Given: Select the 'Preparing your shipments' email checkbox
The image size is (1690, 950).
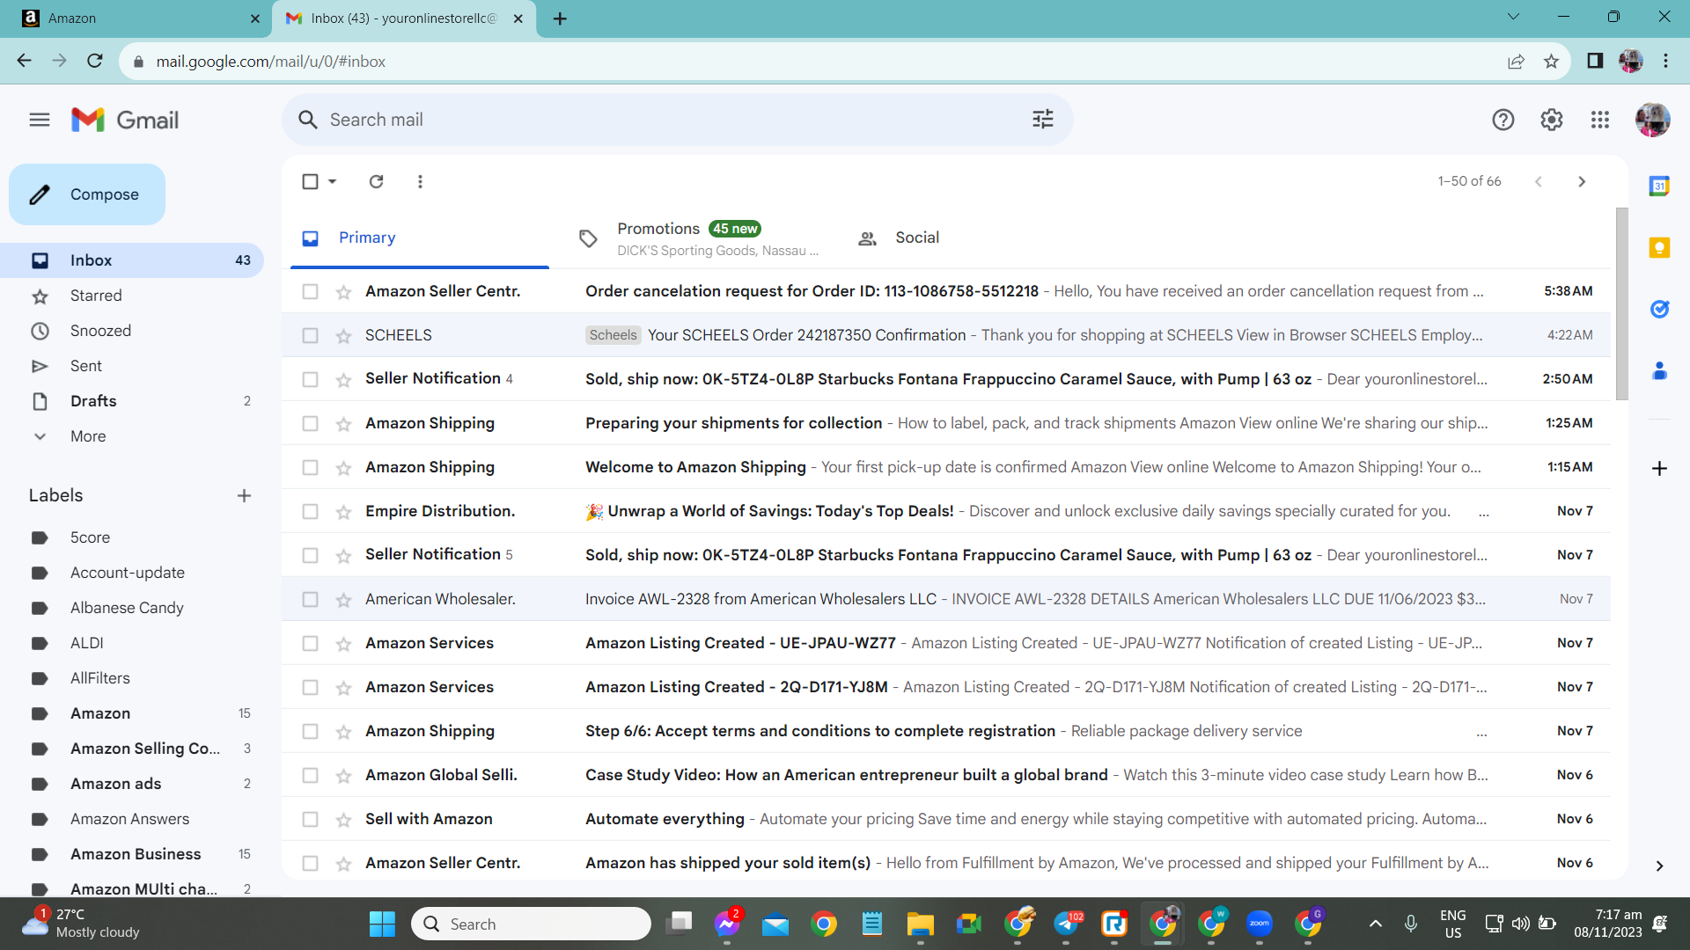Looking at the screenshot, I should click(x=310, y=423).
